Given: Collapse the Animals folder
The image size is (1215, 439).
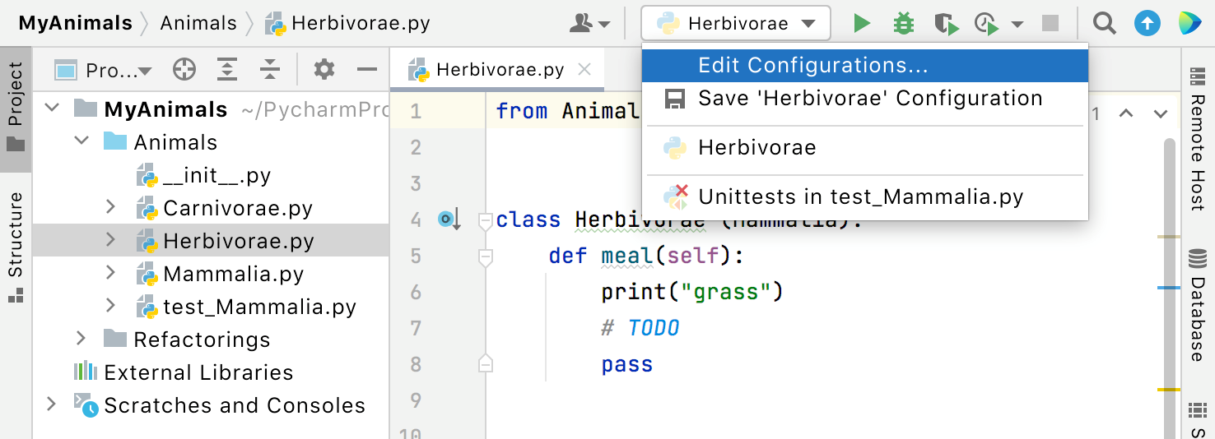Looking at the screenshot, I should click(x=81, y=141).
